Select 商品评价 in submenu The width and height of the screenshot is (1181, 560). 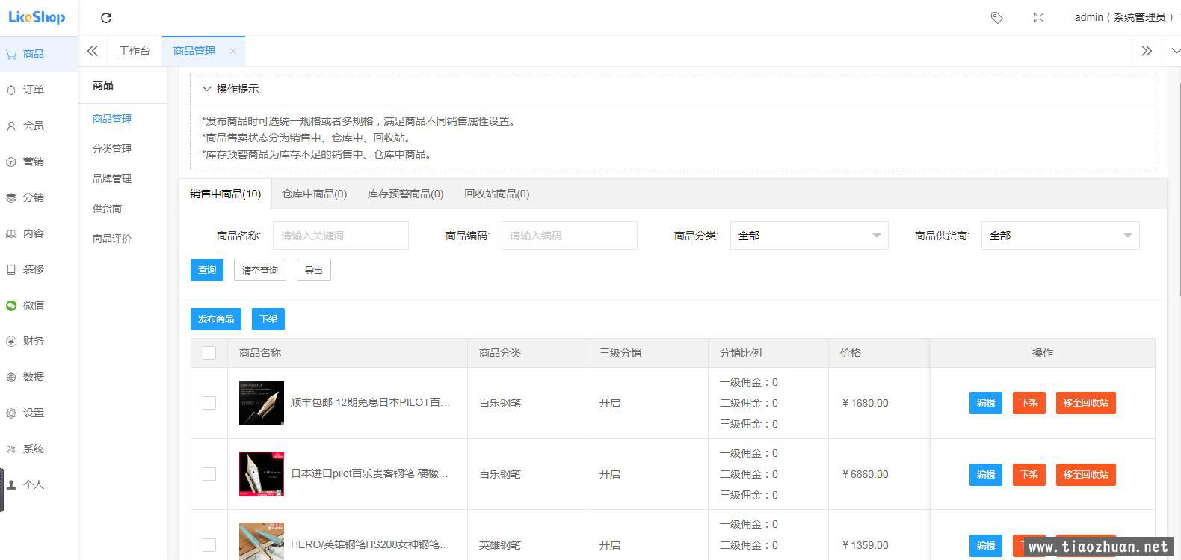pos(112,239)
